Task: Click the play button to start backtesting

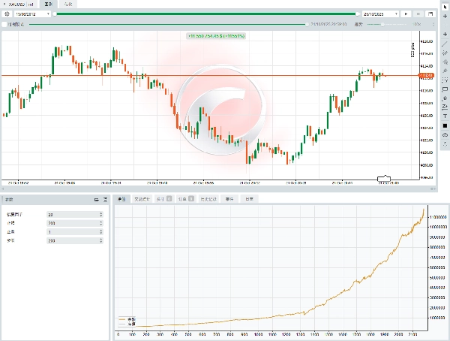Action: click(x=406, y=14)
